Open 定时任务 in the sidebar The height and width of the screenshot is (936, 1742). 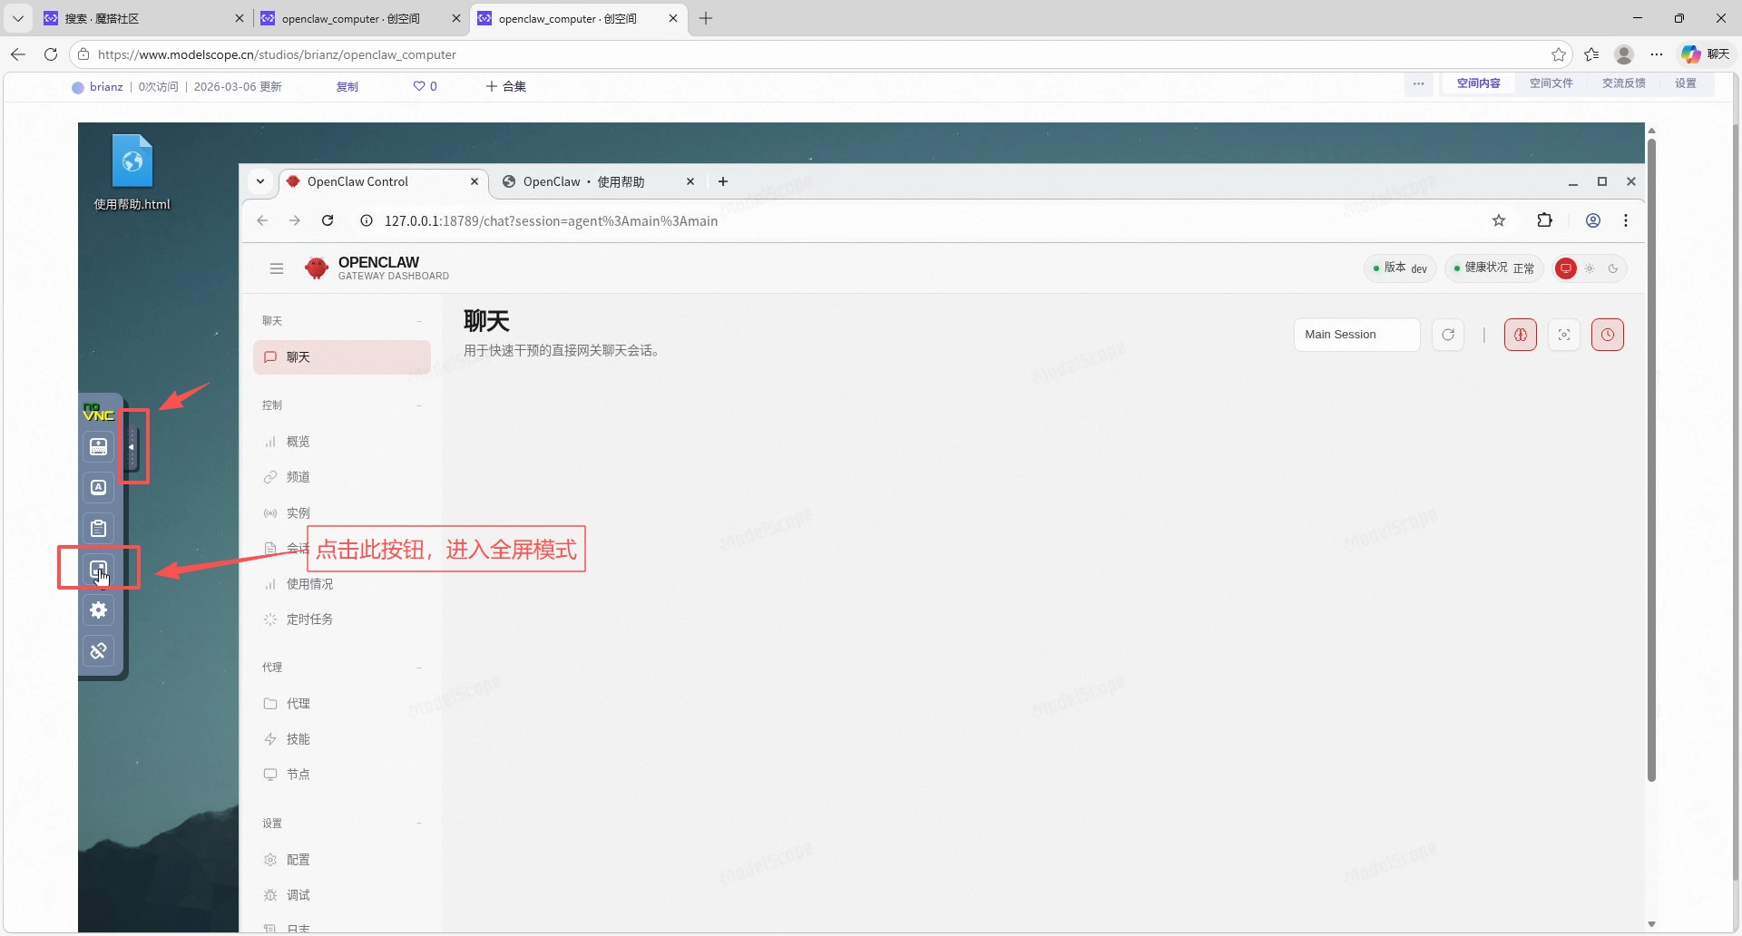point(342,619)
